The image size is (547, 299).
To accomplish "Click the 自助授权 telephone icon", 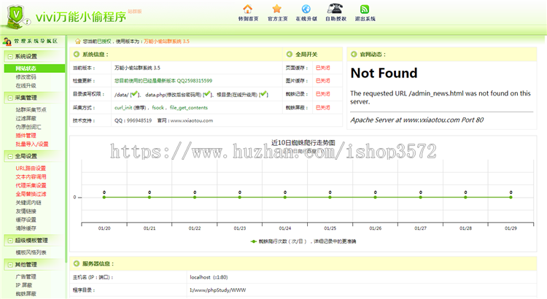I will click(x=335, y=8).
